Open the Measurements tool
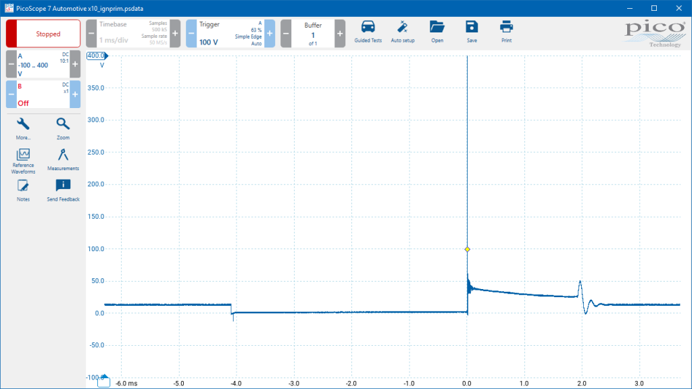 click(63, 159)
